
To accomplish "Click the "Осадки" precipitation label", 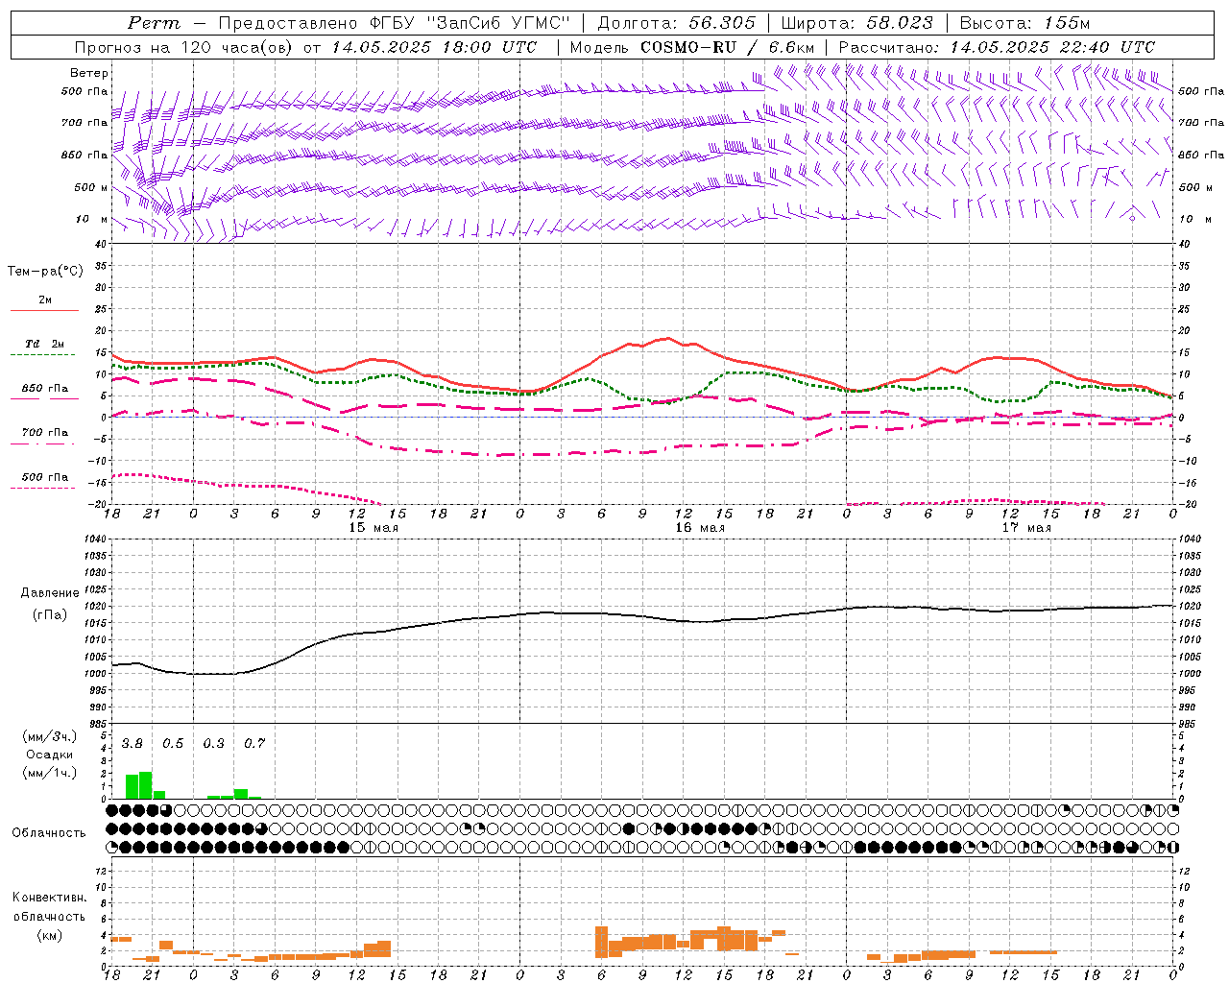I will click(x=49, y=755).
